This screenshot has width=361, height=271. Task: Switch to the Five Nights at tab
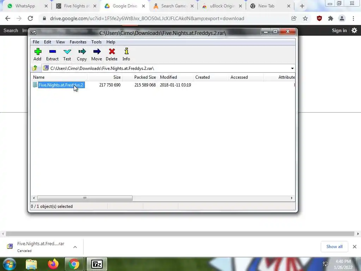pos(77,6)
